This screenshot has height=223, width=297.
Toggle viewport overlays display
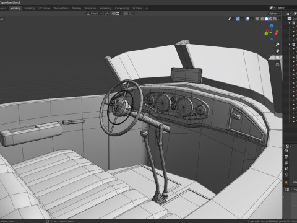coord(247,19)
